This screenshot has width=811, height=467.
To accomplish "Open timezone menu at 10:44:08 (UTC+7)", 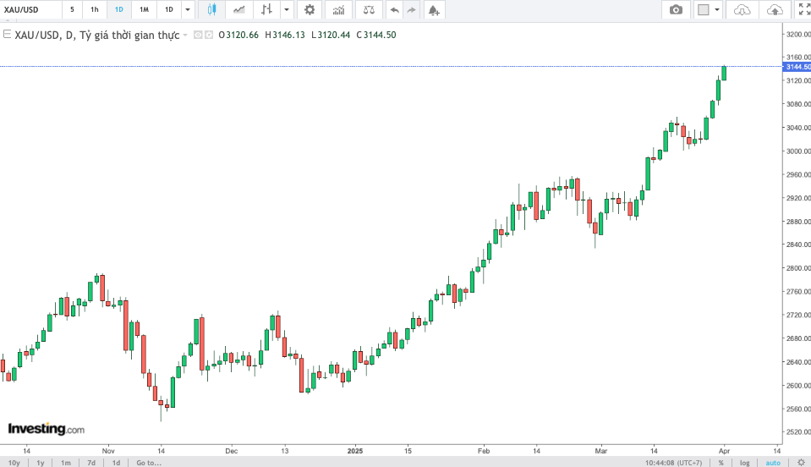I will tap(673, 462).
